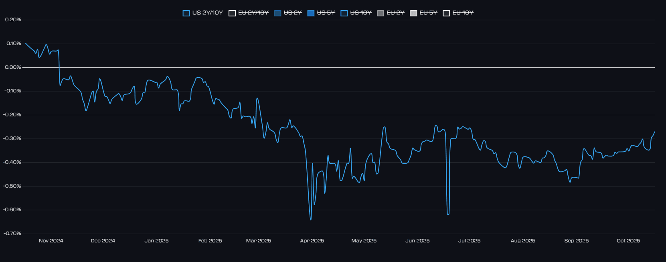Click the EU 10Y legend square
Image resolution: width=666 pixels, height=262 pixels.
[446, 13]
